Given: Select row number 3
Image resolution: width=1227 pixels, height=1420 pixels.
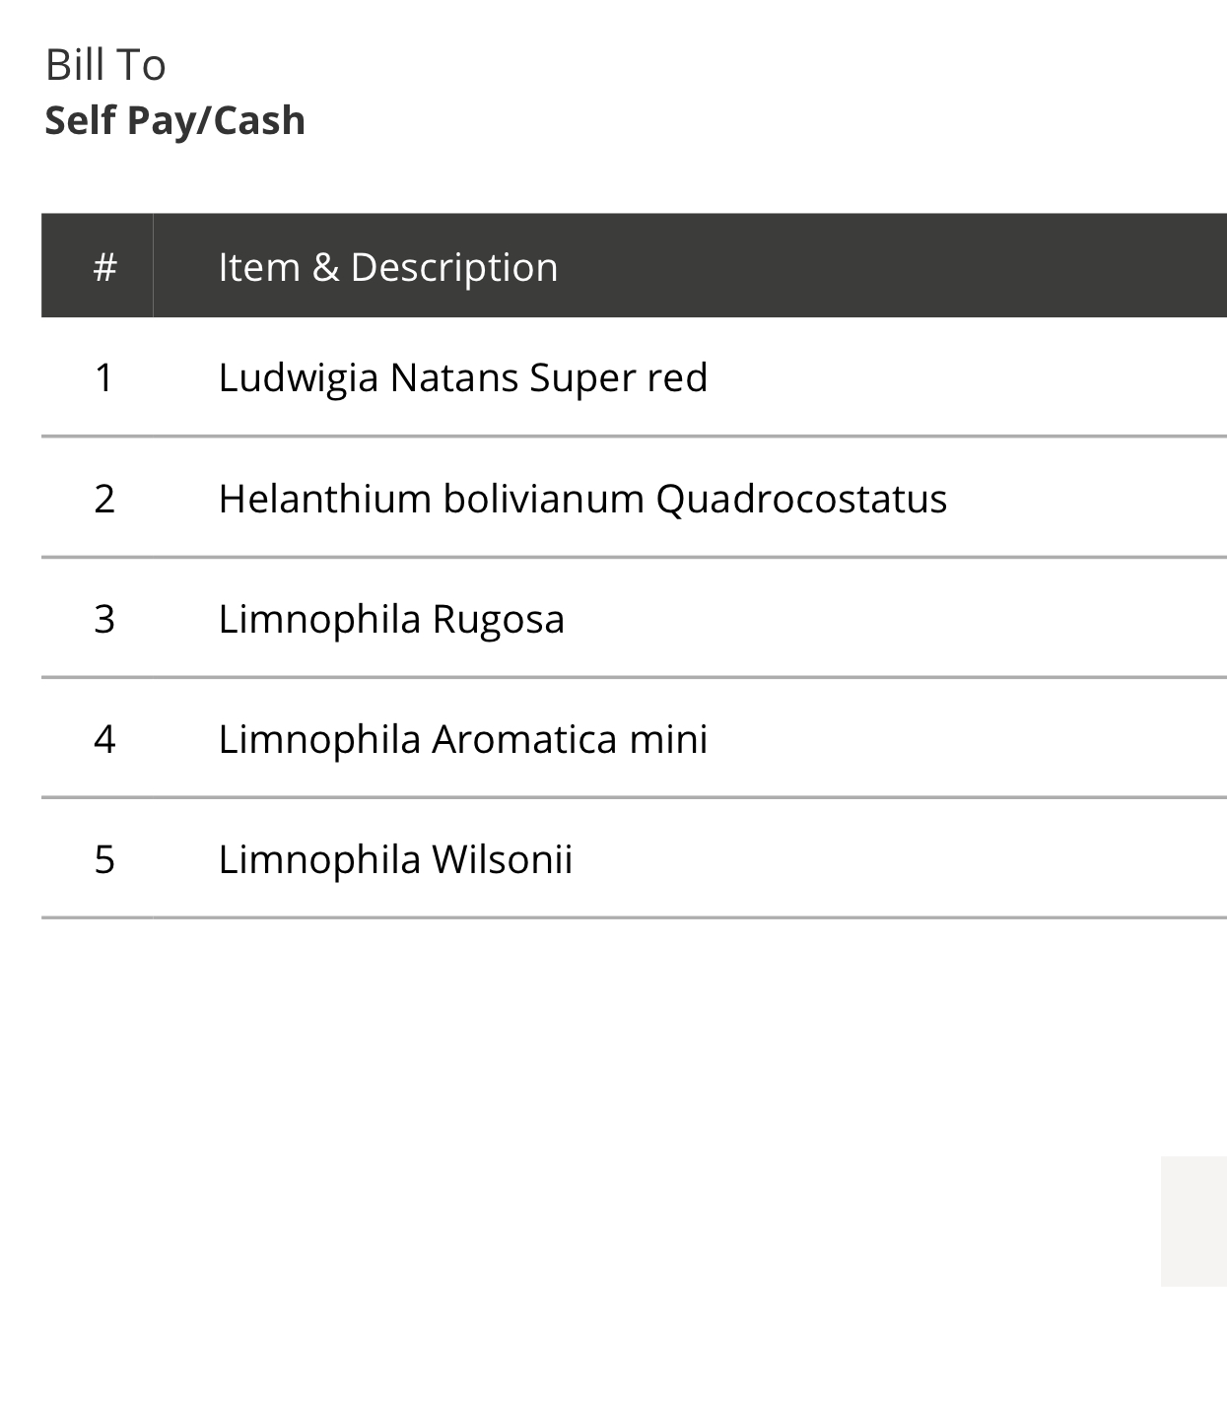Looking at the screenshot, I should coord(104,620).
